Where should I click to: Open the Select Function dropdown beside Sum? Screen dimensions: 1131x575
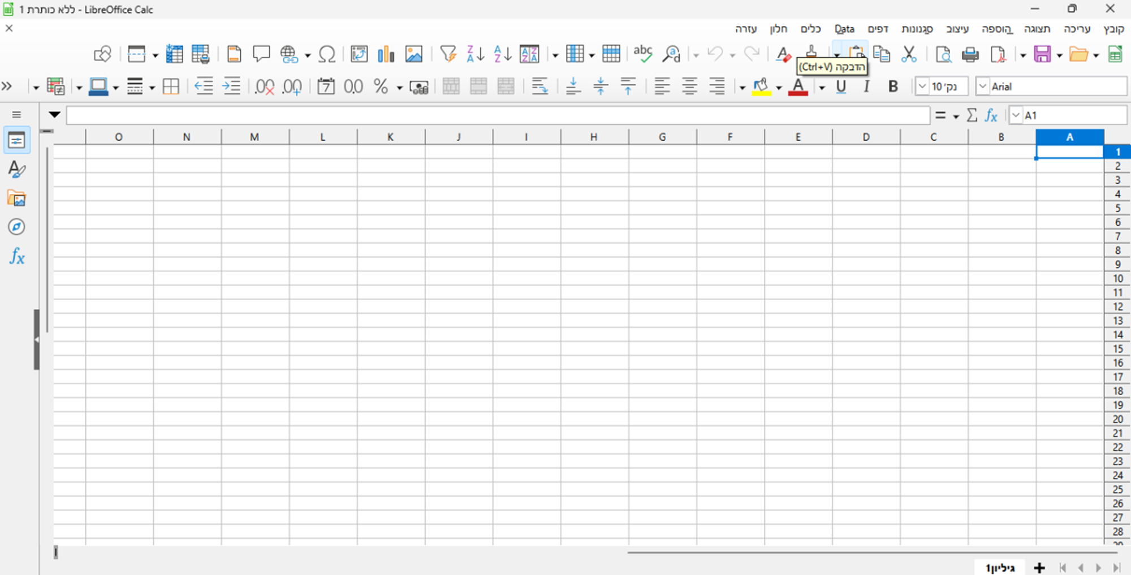956,116
